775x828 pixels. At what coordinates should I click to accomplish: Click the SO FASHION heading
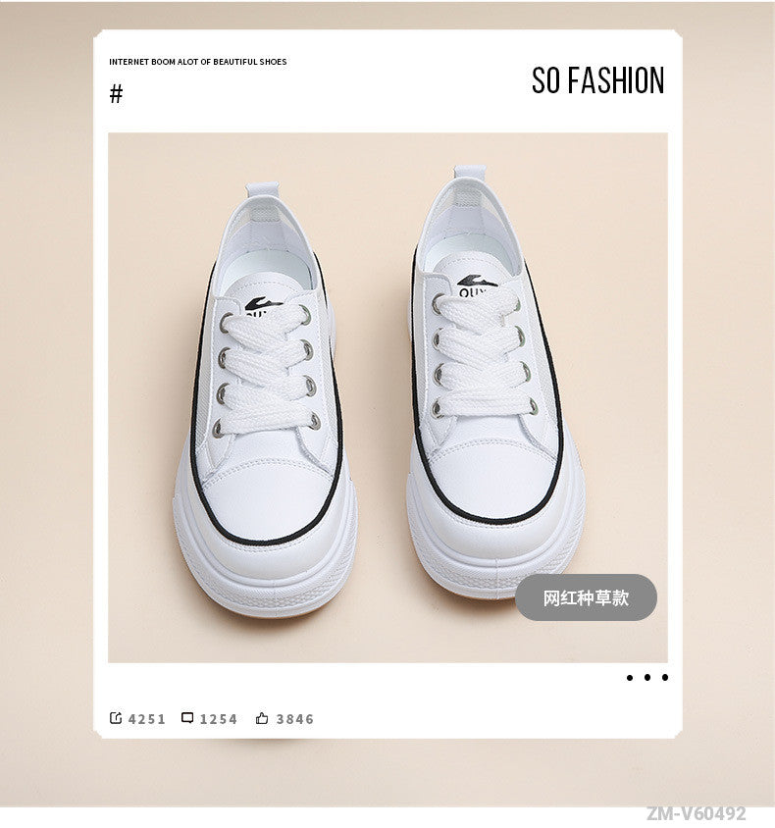(597, 80)
